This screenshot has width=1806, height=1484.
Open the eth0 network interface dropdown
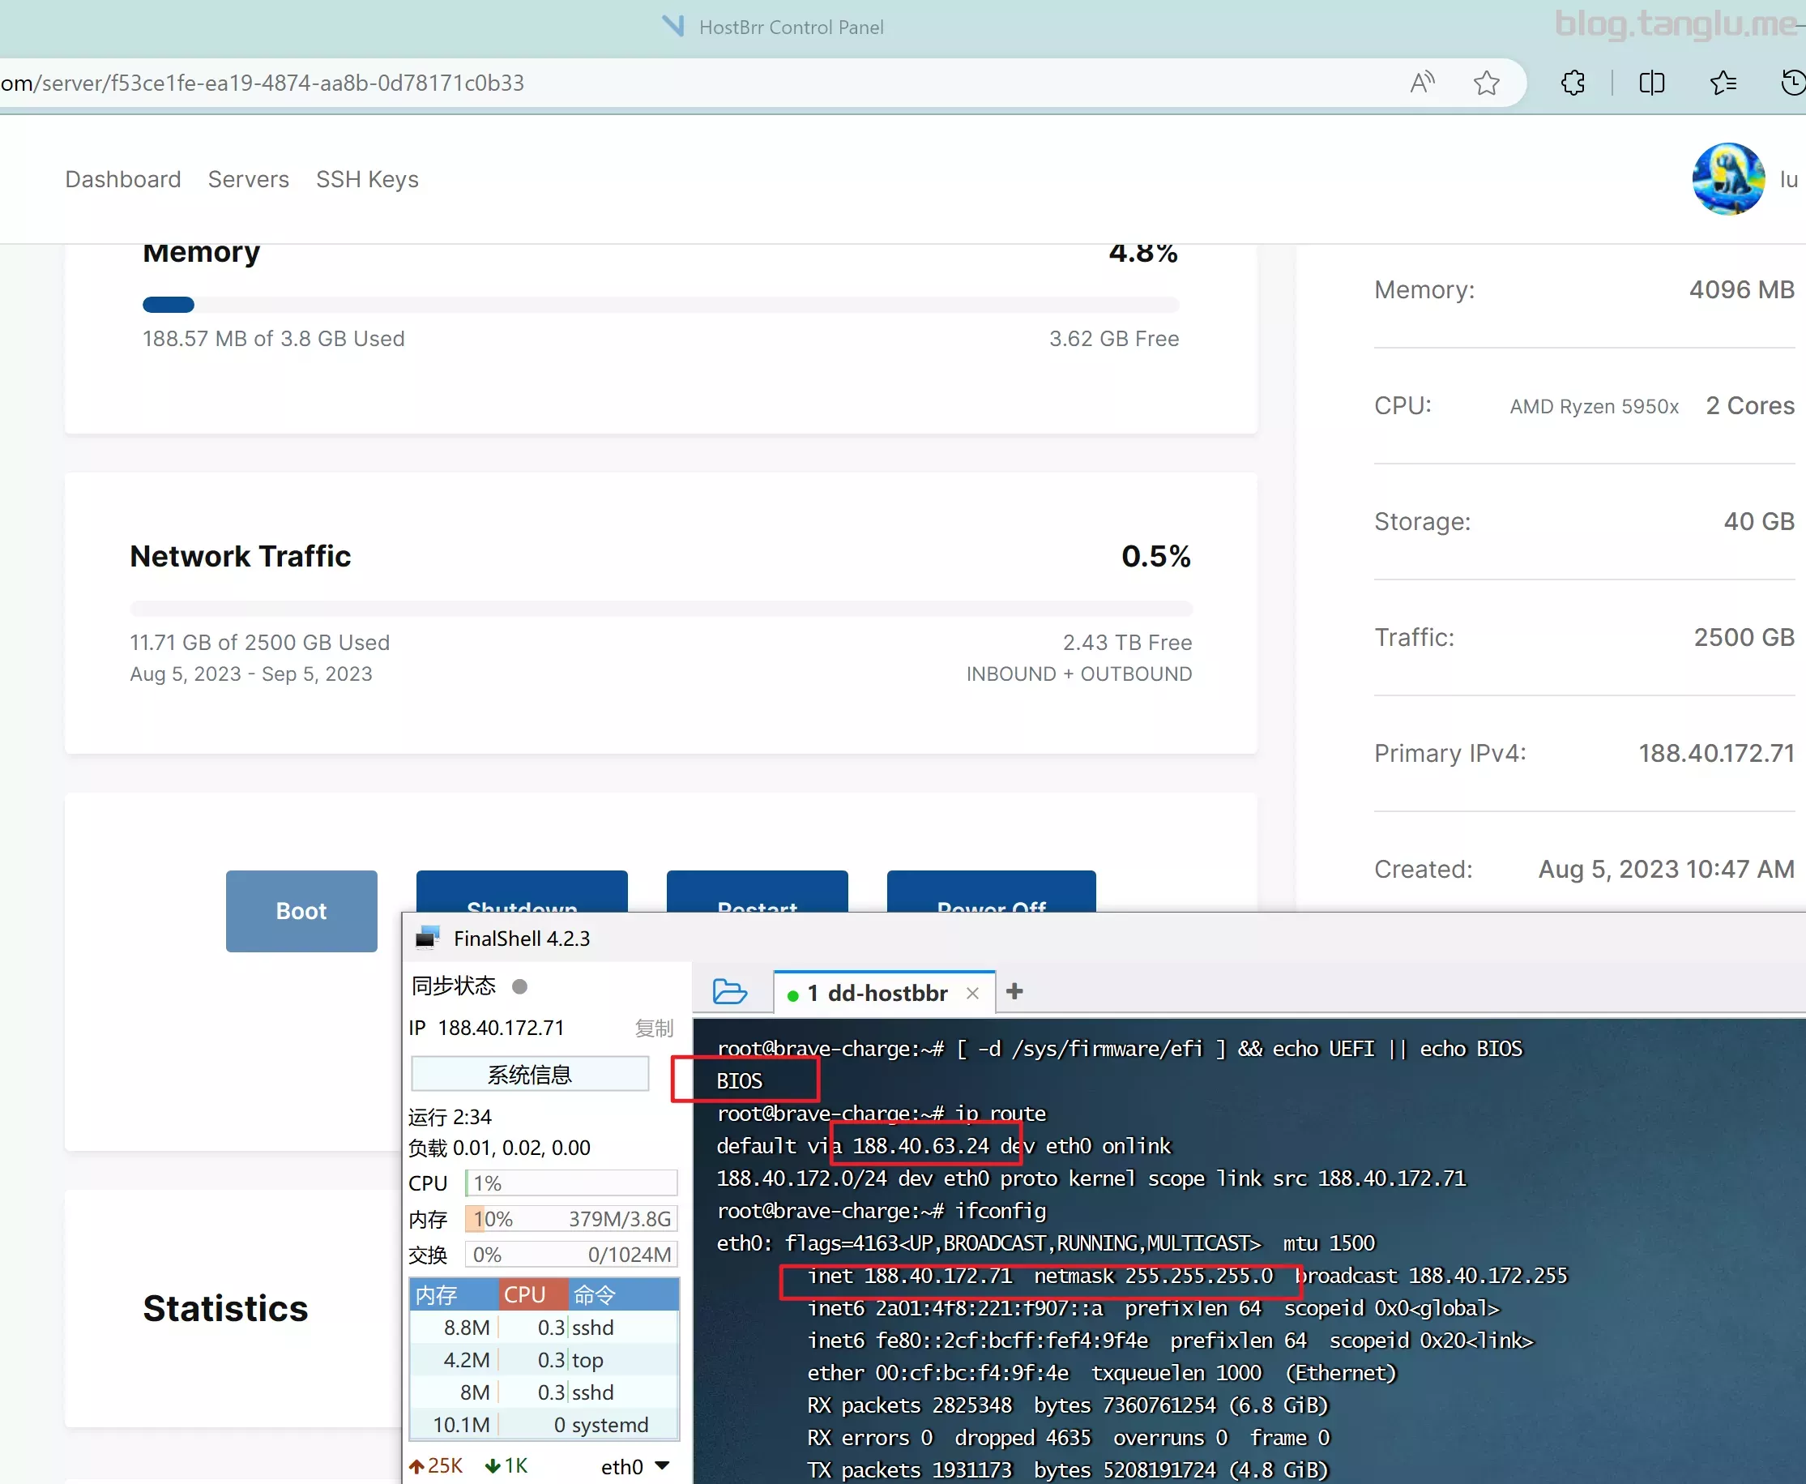click(636, 1467)
